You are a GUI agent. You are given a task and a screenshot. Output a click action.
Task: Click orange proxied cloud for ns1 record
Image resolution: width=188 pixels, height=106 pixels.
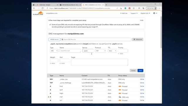(x=120, y=100)
